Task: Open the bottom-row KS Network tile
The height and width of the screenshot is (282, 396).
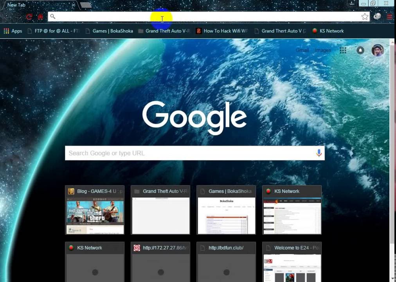Action: click(95, 262)
